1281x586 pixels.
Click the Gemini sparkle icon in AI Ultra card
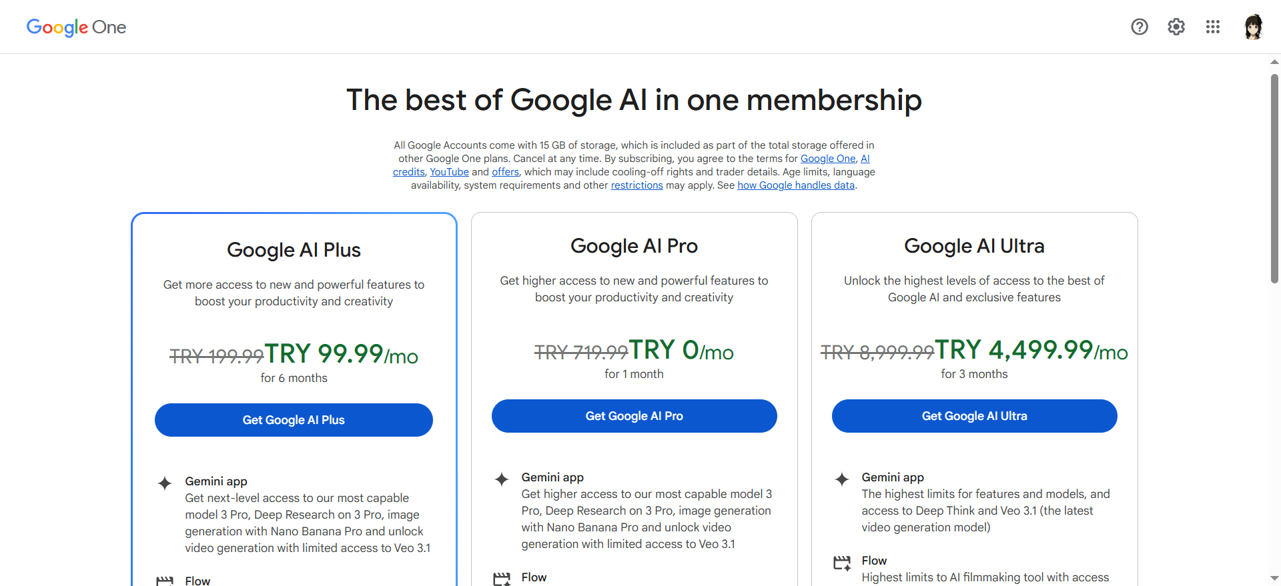click(842, 479)
